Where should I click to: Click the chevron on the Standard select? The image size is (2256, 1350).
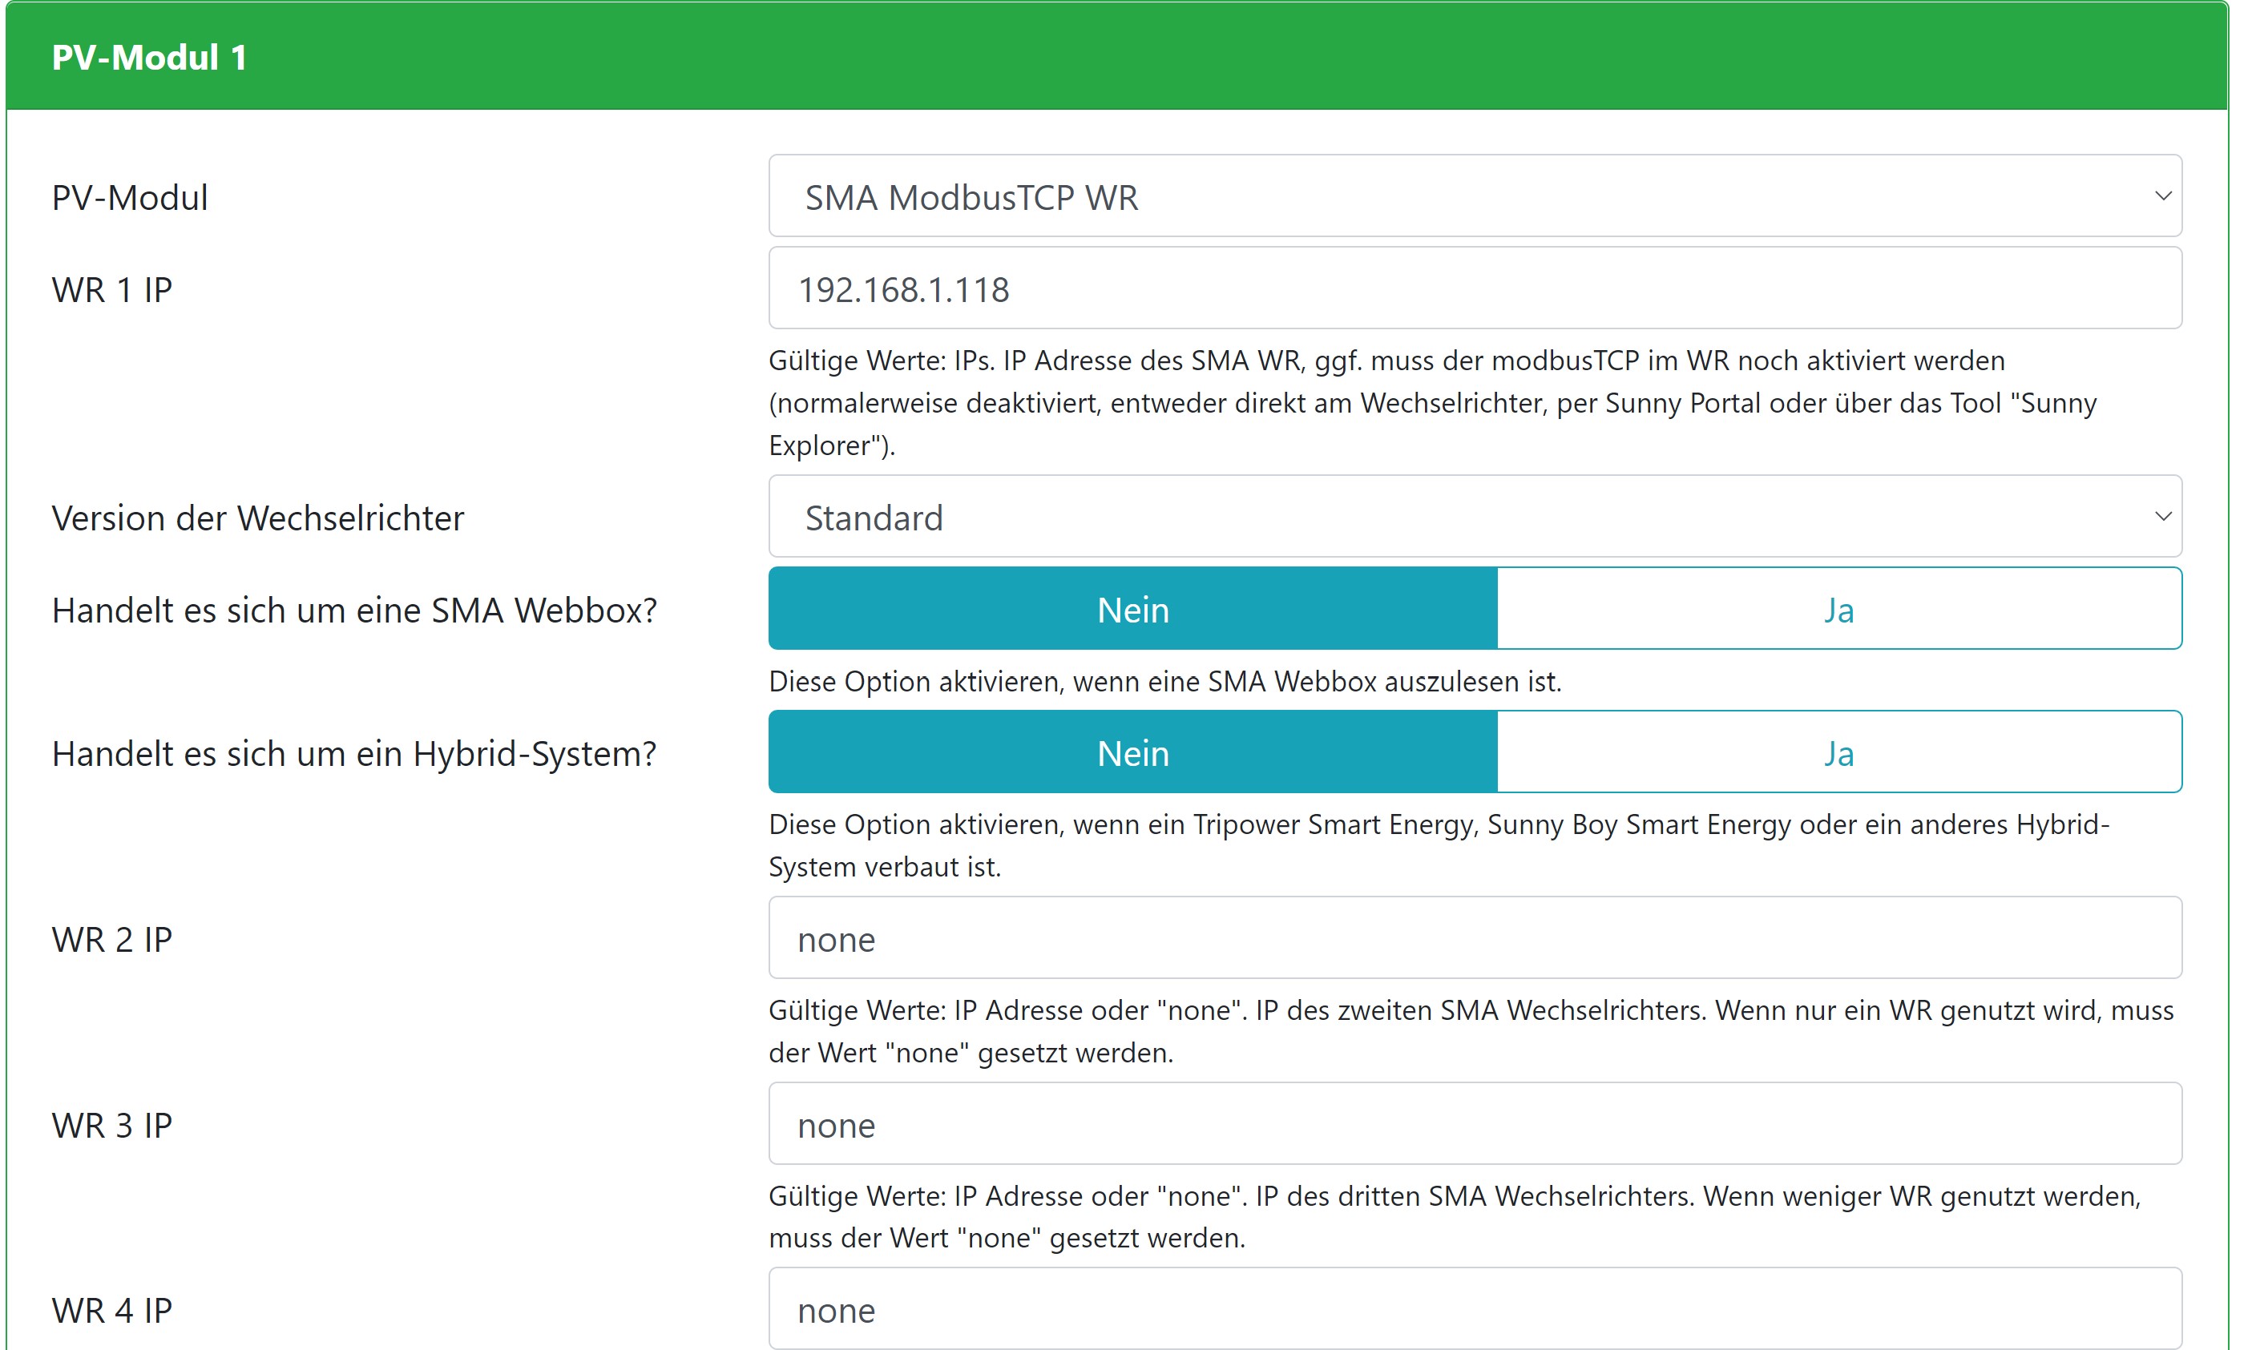coord(2162,517)
